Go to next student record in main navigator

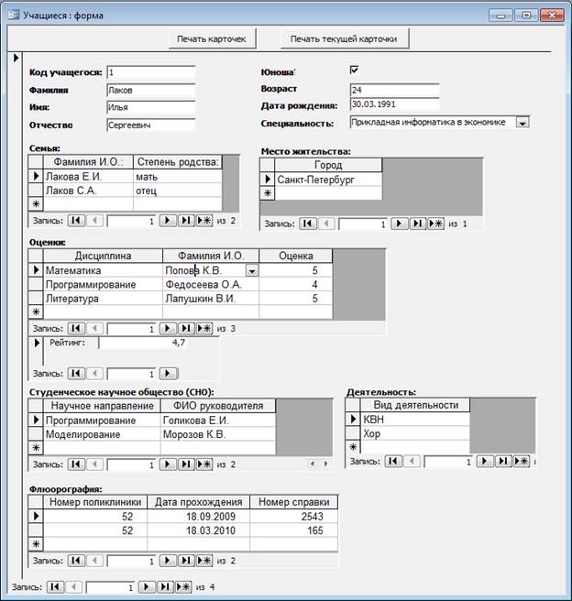pyautogui.click(x=147, y=587)
